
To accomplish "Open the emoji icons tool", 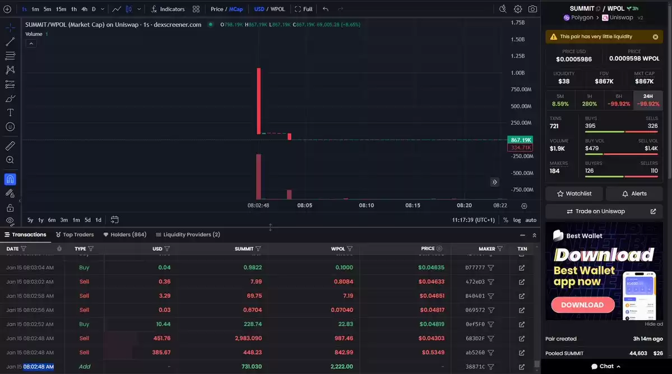I will coord(10,127).
